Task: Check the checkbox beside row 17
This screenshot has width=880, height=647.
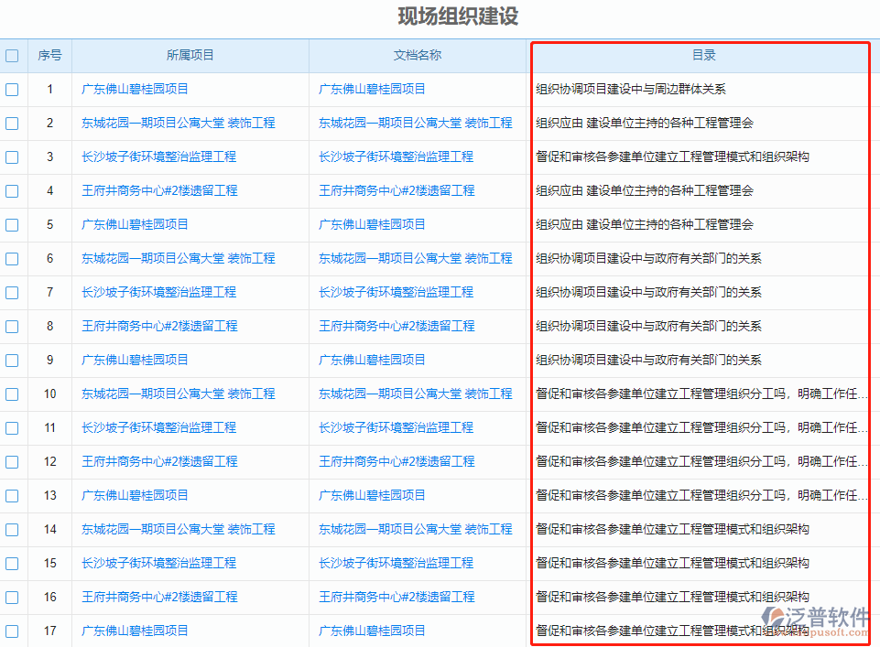Action: pyautogui.click(x=12, y=631)
